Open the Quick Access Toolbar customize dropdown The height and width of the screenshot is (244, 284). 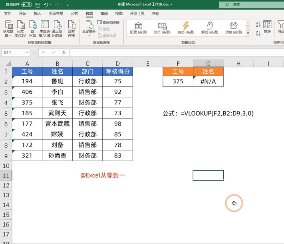coord(68,5)
